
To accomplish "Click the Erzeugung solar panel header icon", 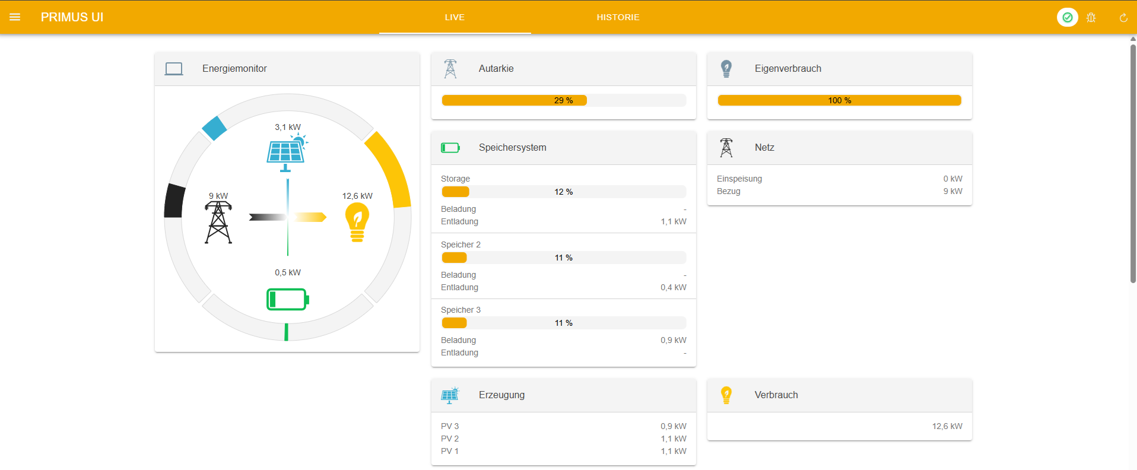I will pyautogui.click(x=450, y=395).
